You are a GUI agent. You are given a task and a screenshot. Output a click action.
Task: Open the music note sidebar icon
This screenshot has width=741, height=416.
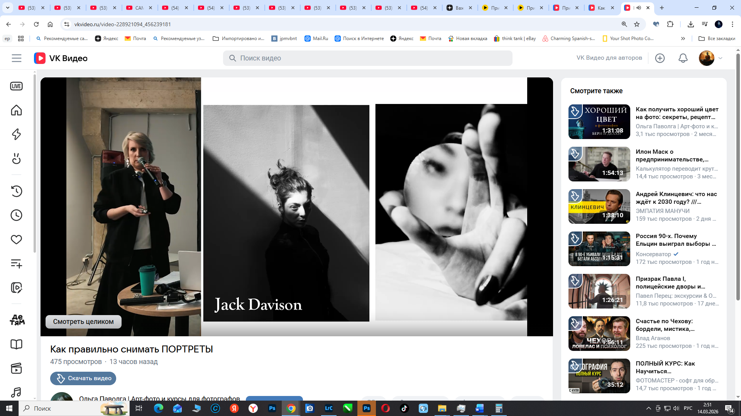[16, 392]
